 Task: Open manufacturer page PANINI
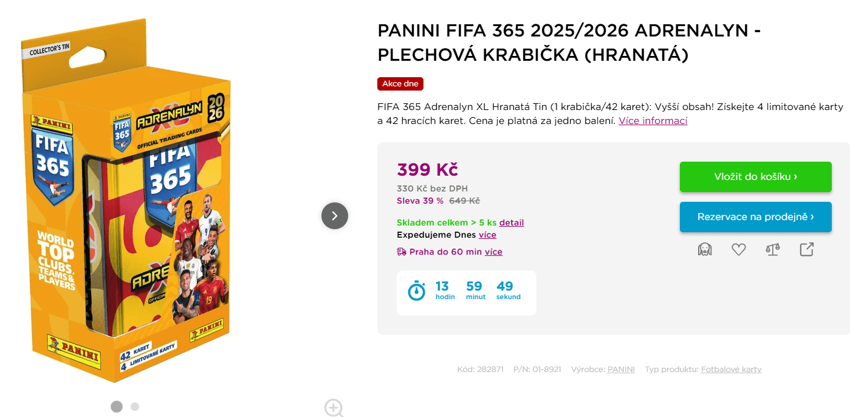click(x=620, y=369)
